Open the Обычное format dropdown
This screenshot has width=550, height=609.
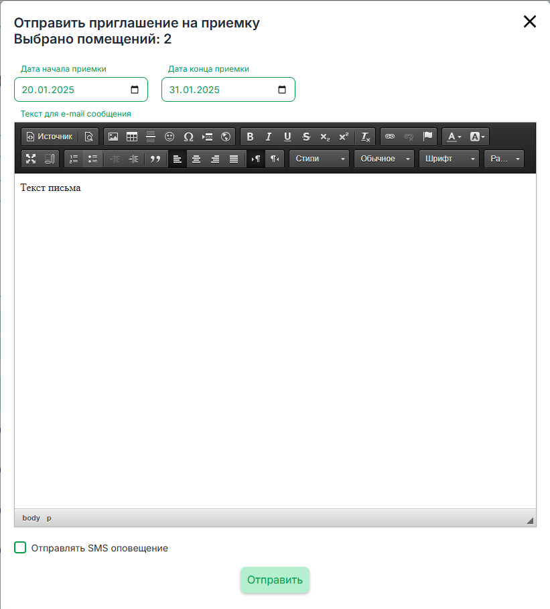[x=384, y=159]
